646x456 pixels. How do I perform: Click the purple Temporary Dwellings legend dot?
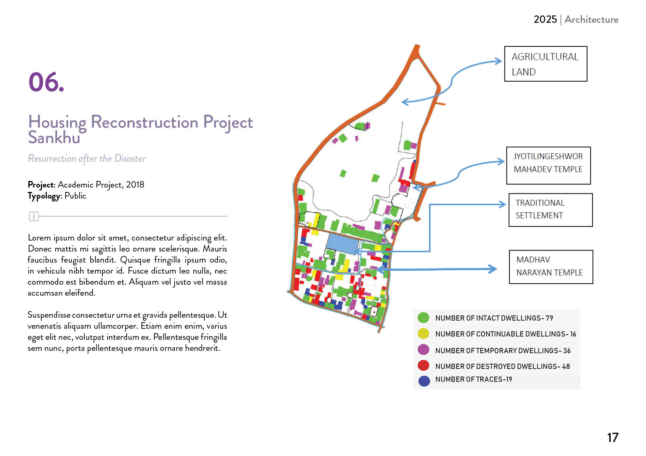pos(424,350)
